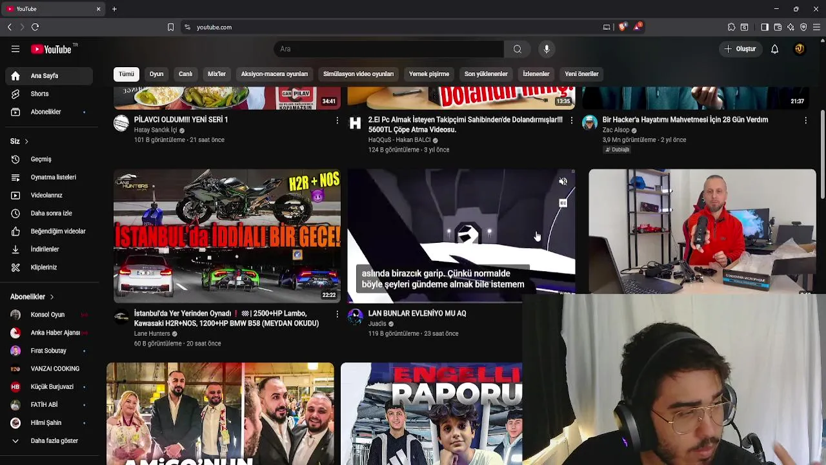Image resolution: width=826 pixels, height=465 pixels.
Task: Open Shorts in the sidebar
Action: (48, 94)
